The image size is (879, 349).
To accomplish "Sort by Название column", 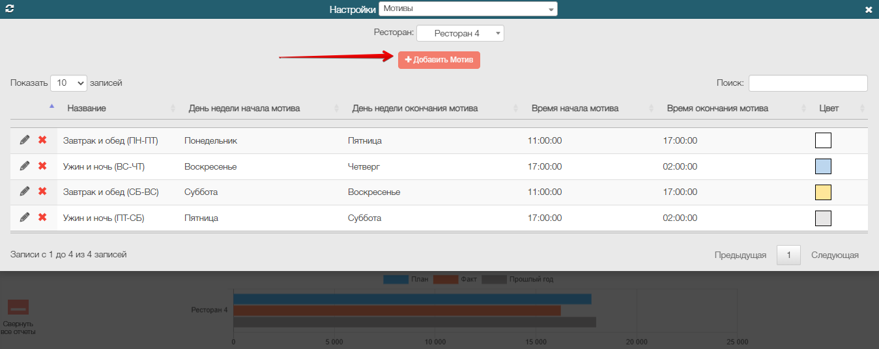I will pyautogui.click(x=87, y=109).
